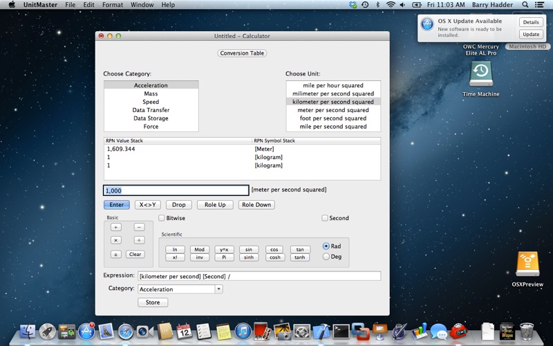Select Data Transfer in the category list
Image resolution: width=553 pixels, height=346 pixels.
pos(151,110)
